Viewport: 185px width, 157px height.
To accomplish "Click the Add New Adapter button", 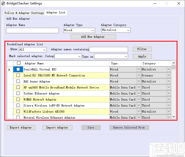I will [x=93, y=37].
